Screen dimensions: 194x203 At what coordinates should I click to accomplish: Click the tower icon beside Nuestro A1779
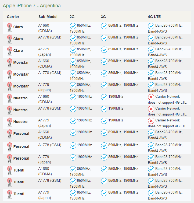[x=10, y=122]
